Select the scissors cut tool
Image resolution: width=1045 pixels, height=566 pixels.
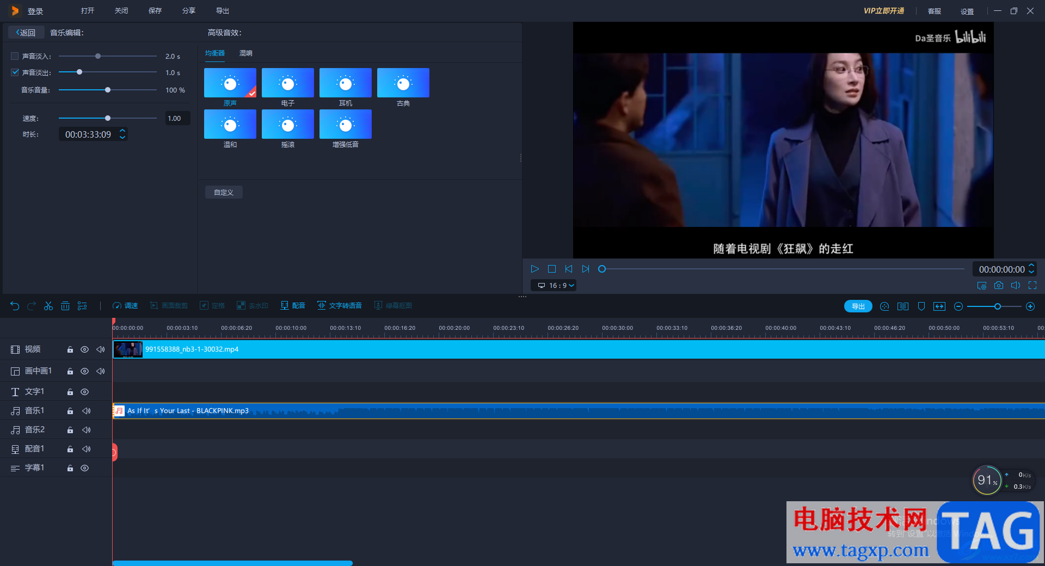click(x=48, y=306)
